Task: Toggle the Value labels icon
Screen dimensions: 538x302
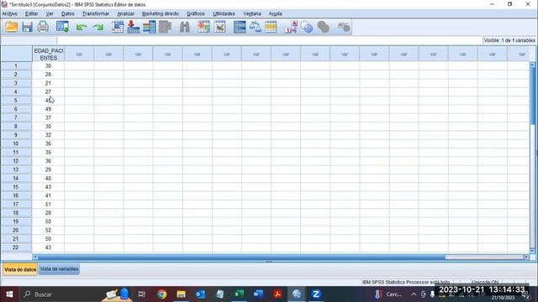Action: pyautogui.click(x=291, y=27)
